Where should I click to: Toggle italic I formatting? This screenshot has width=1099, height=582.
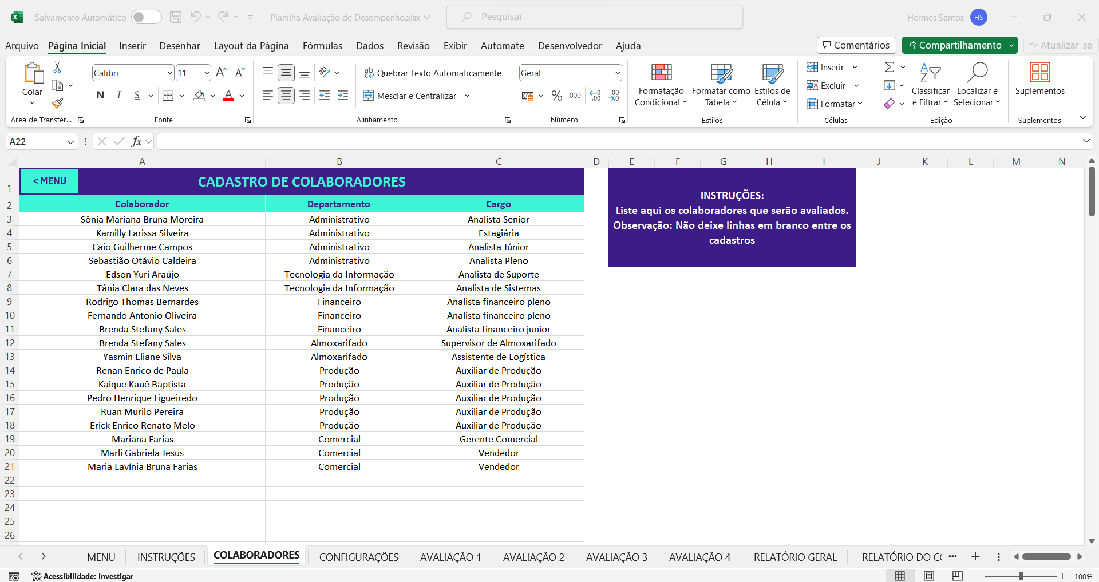click(118, 95)
